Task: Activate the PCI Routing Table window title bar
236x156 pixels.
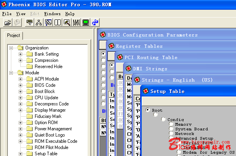Action: point(176,57)
